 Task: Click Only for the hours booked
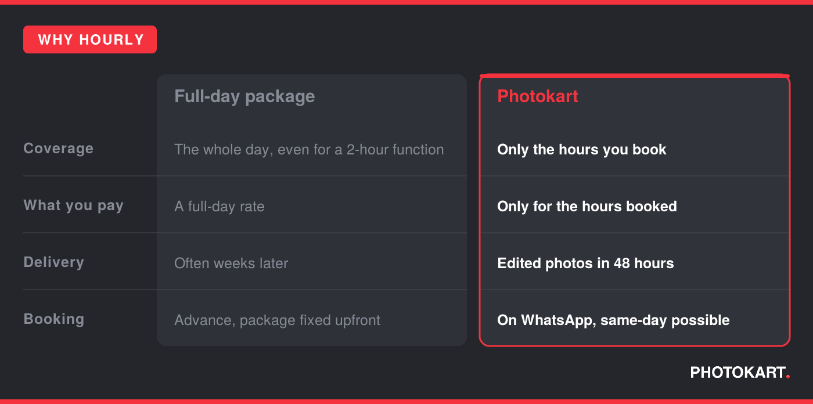(587, 207)
